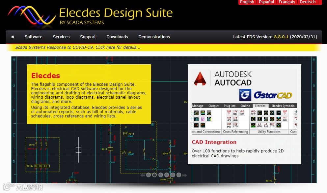
Task: Select the Output ribbon tab
Action: tap(213, 106)
